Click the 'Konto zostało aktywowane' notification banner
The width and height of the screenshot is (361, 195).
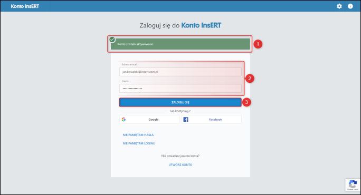coord(180,44)
